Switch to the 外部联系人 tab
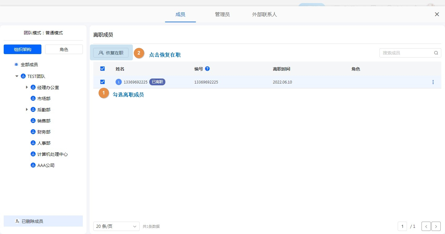445x234 pixels. (264, 15)
